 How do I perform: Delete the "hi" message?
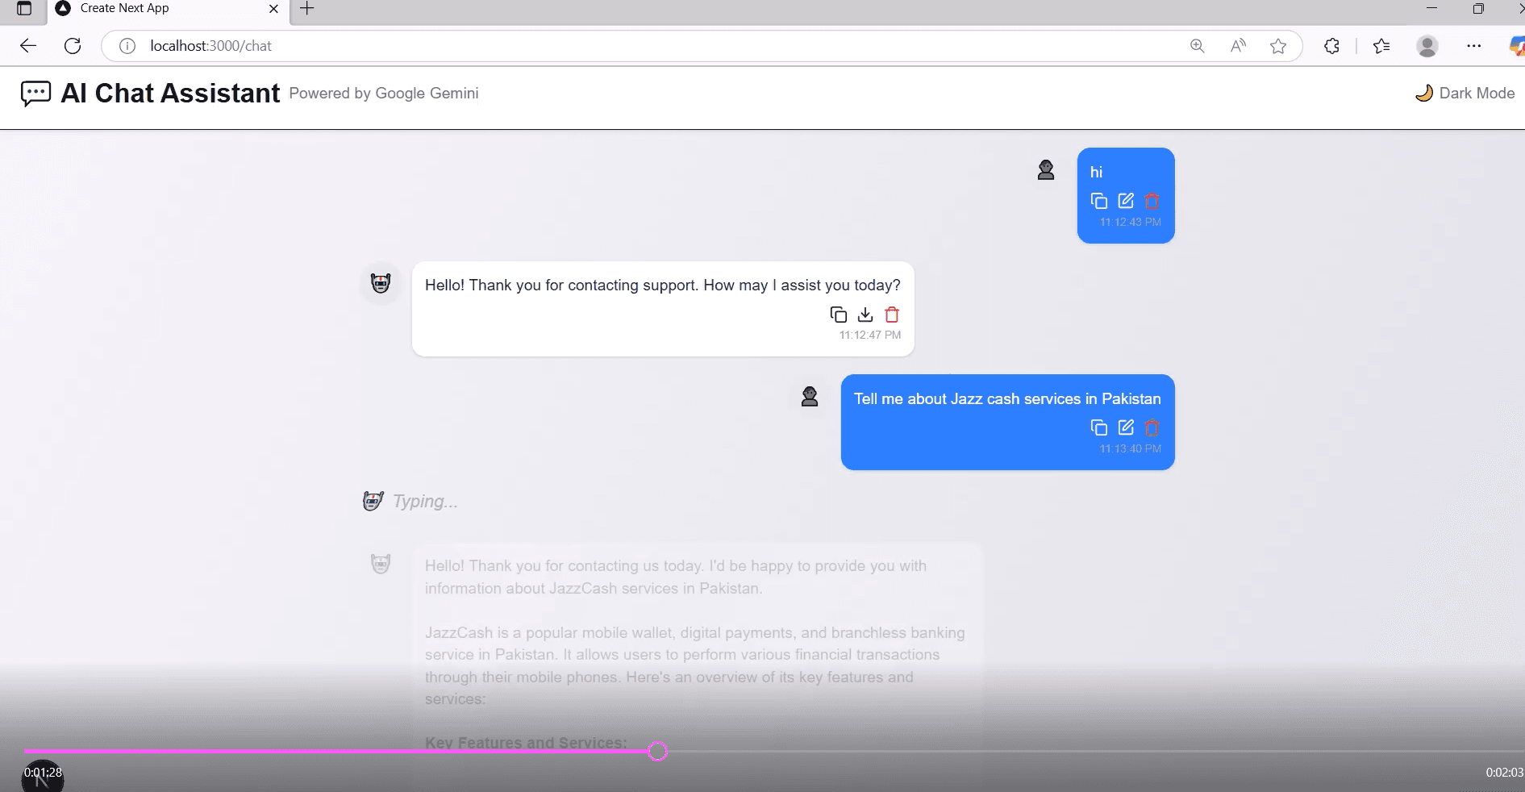click(x=1152, y=202)
